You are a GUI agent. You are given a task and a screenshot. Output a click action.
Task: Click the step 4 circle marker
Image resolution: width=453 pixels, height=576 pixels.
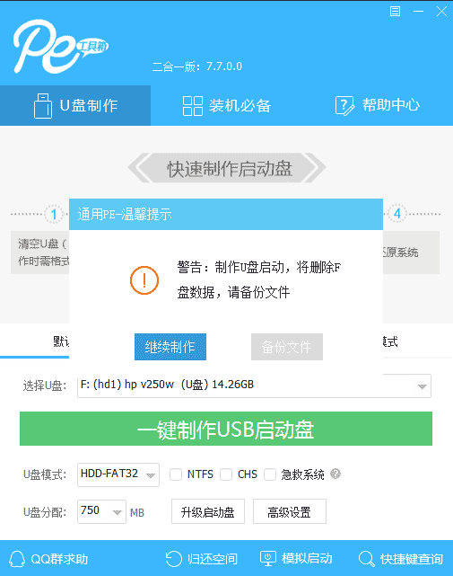click(397, 214)
